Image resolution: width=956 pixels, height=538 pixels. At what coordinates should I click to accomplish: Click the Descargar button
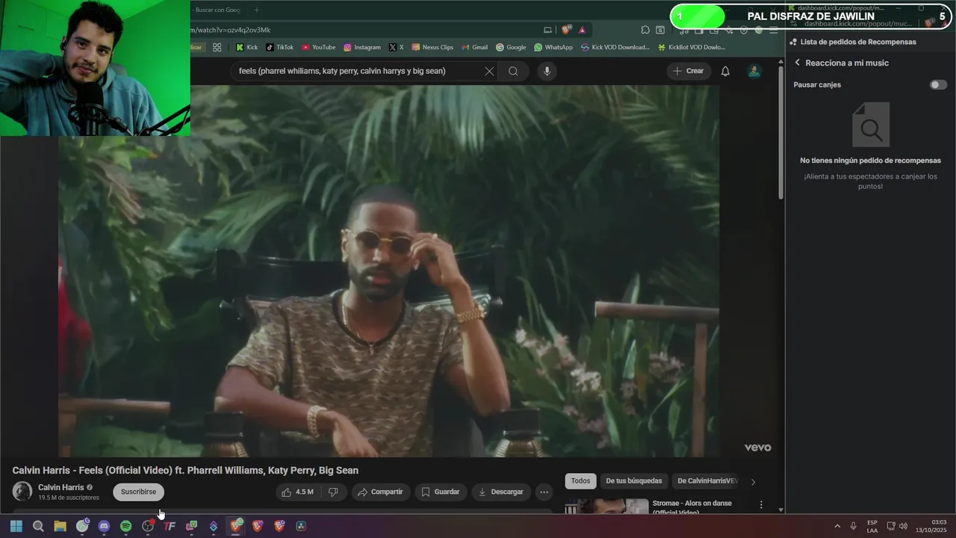click(x=501, y=492)
